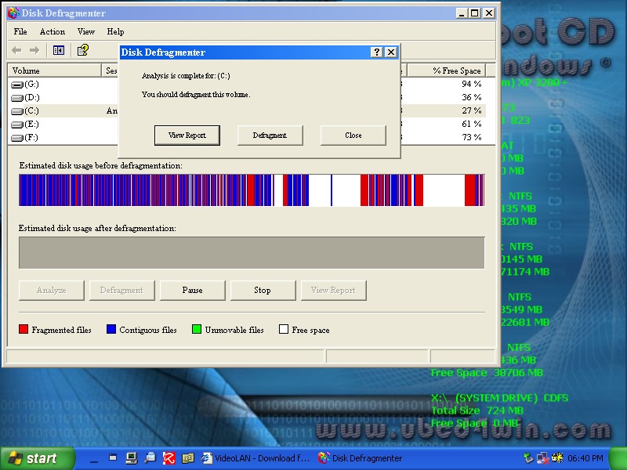
Task: Select the (E:) drive icon in volume list
Action: pyautogui.click(x=17, y=124)
